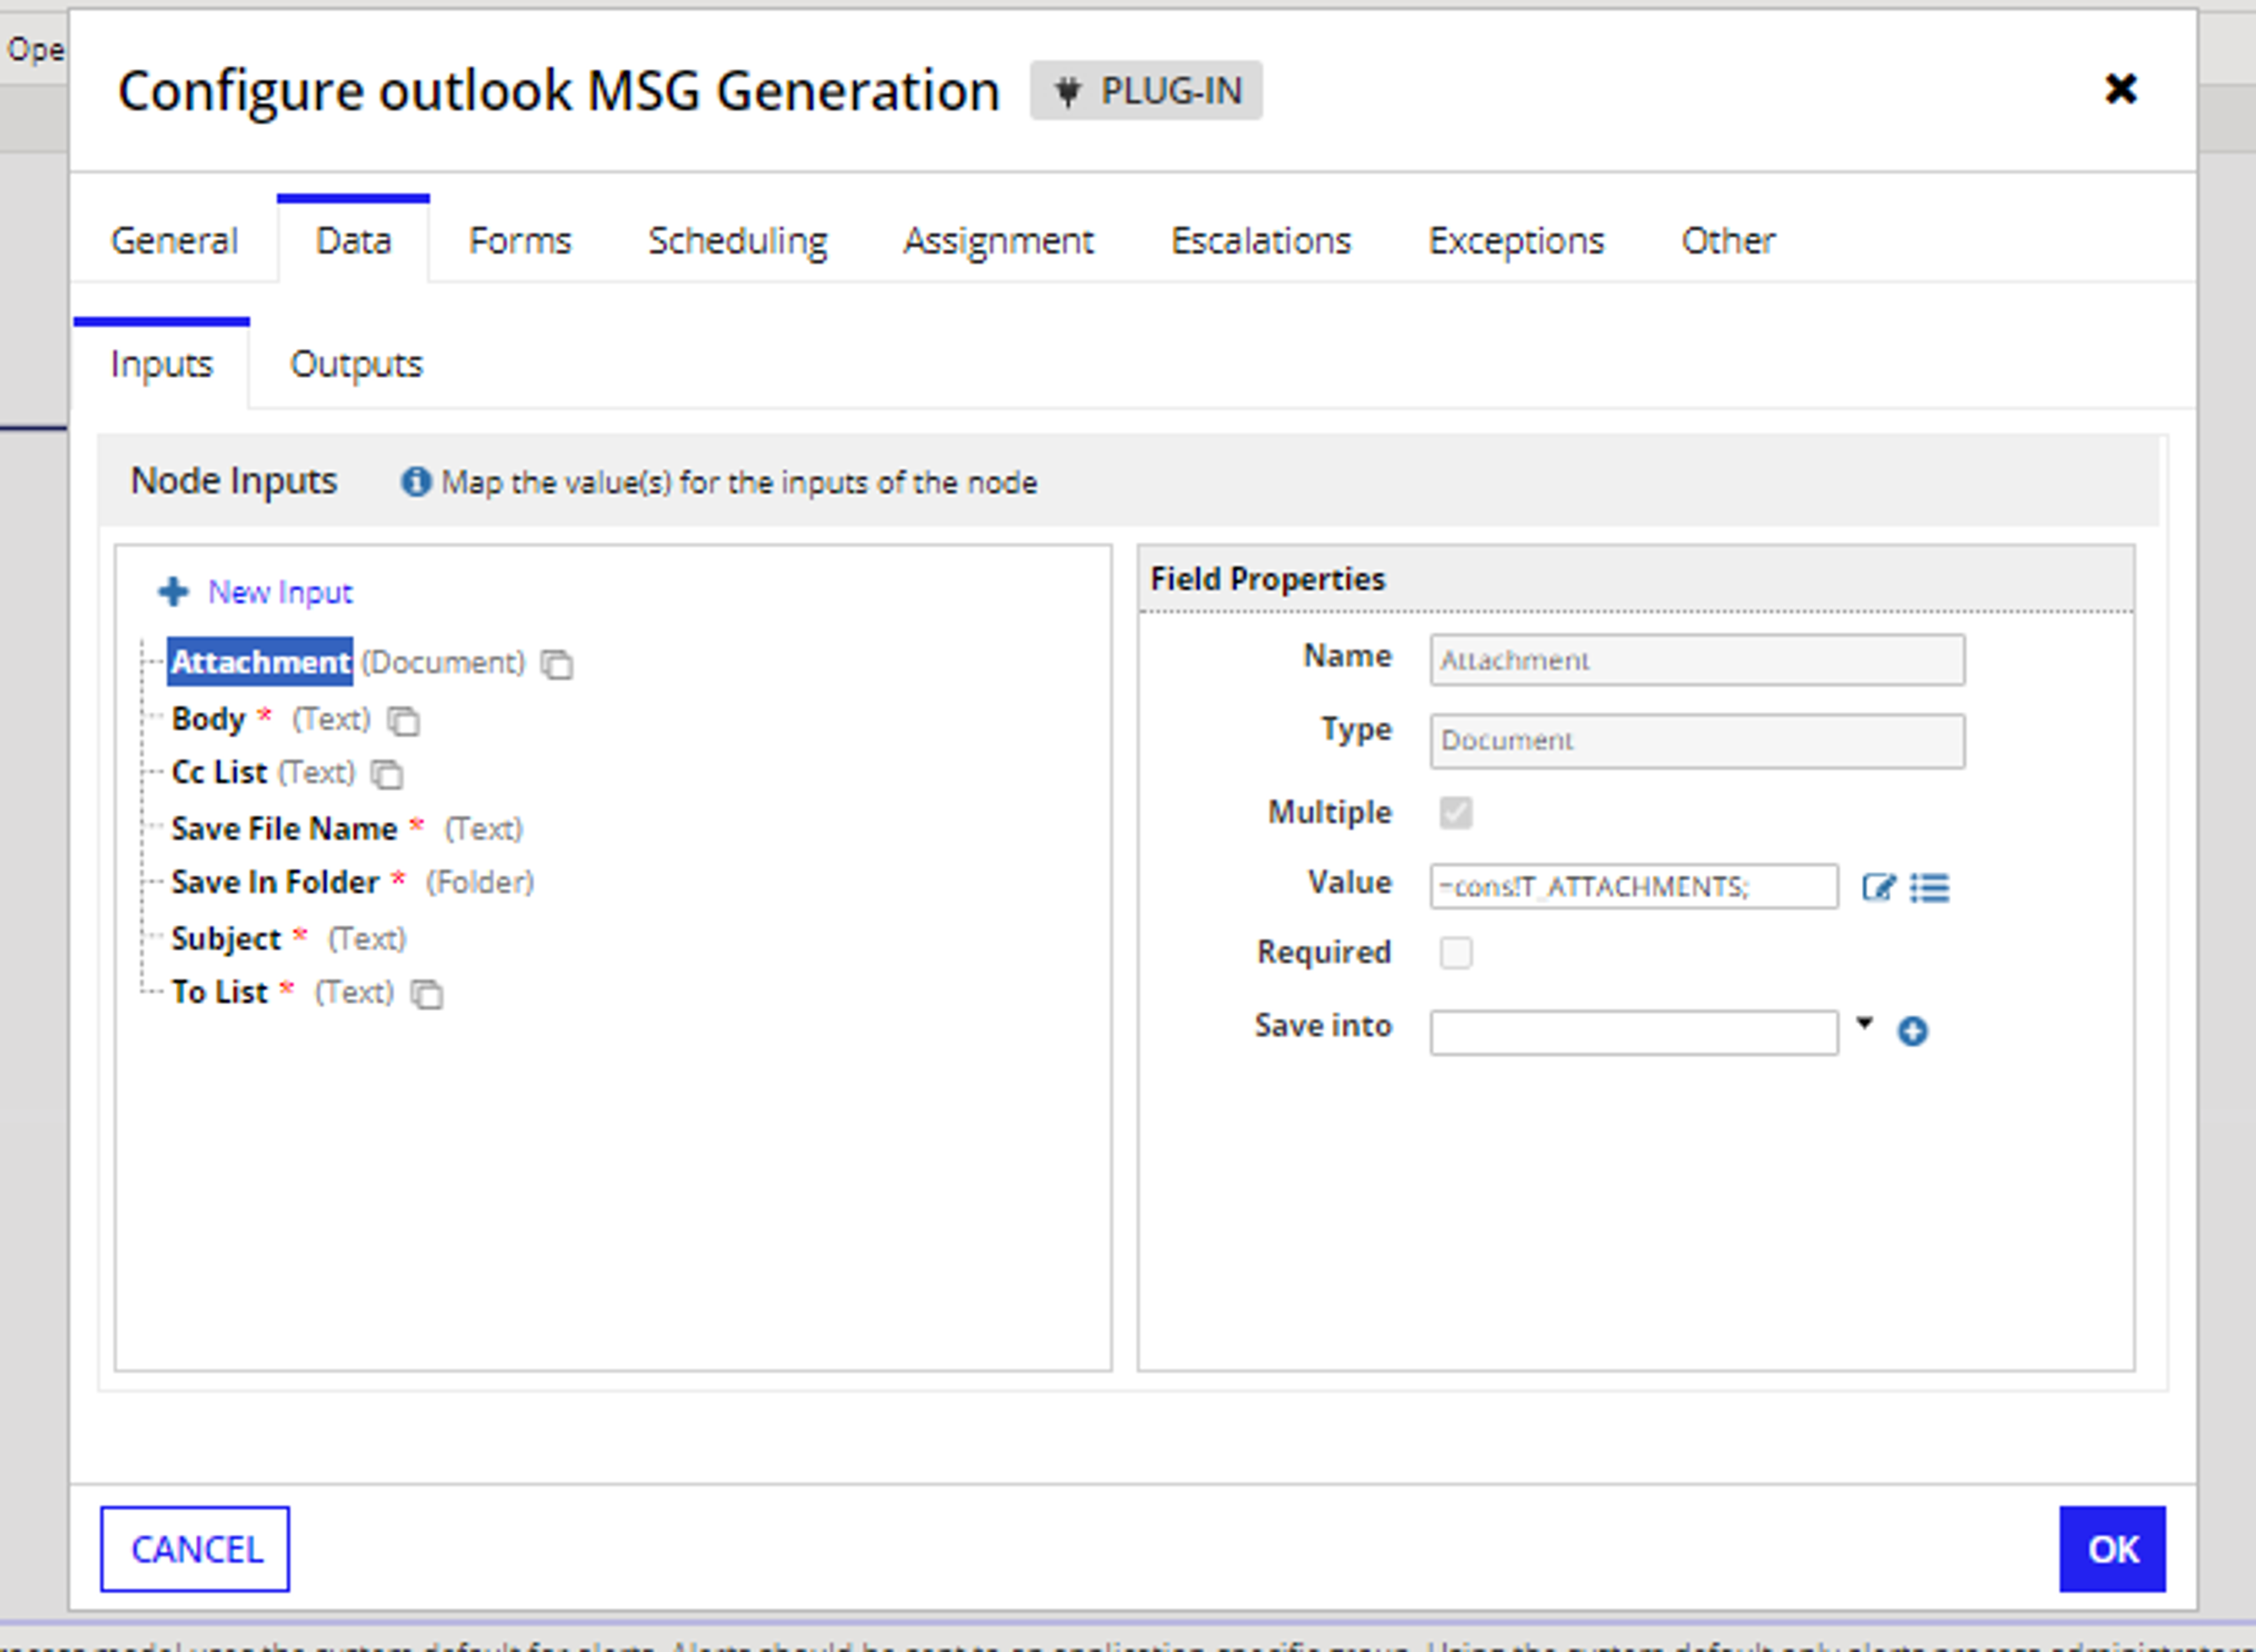This screenshot has width=2256, height=1652.
Task: Click the info icon next to Node Inputs
Action: tap(416, 482)
